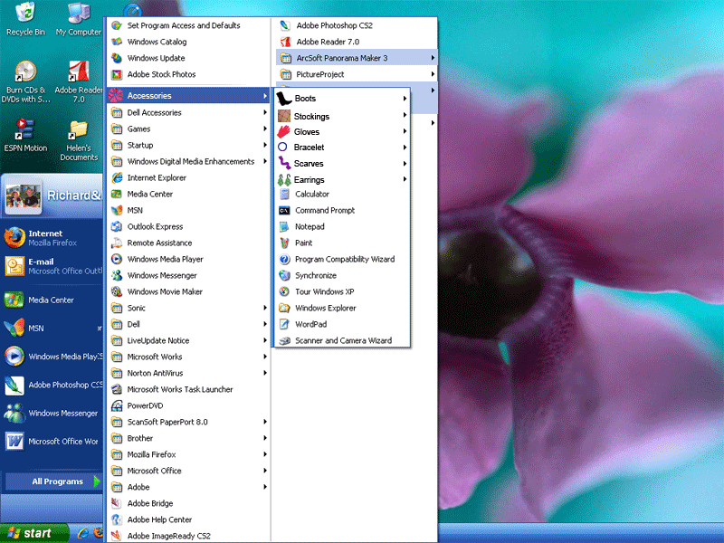724x543 pixels.
Task: Click the user account picture thumbnail
Action: (x=24, y=196)
